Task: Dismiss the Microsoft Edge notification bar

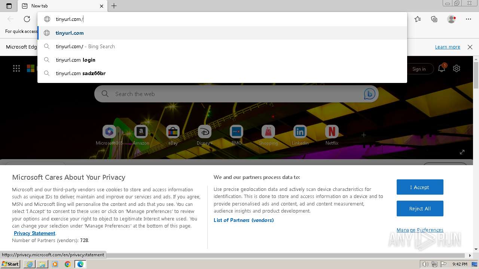Action: [x=470, y=47]
